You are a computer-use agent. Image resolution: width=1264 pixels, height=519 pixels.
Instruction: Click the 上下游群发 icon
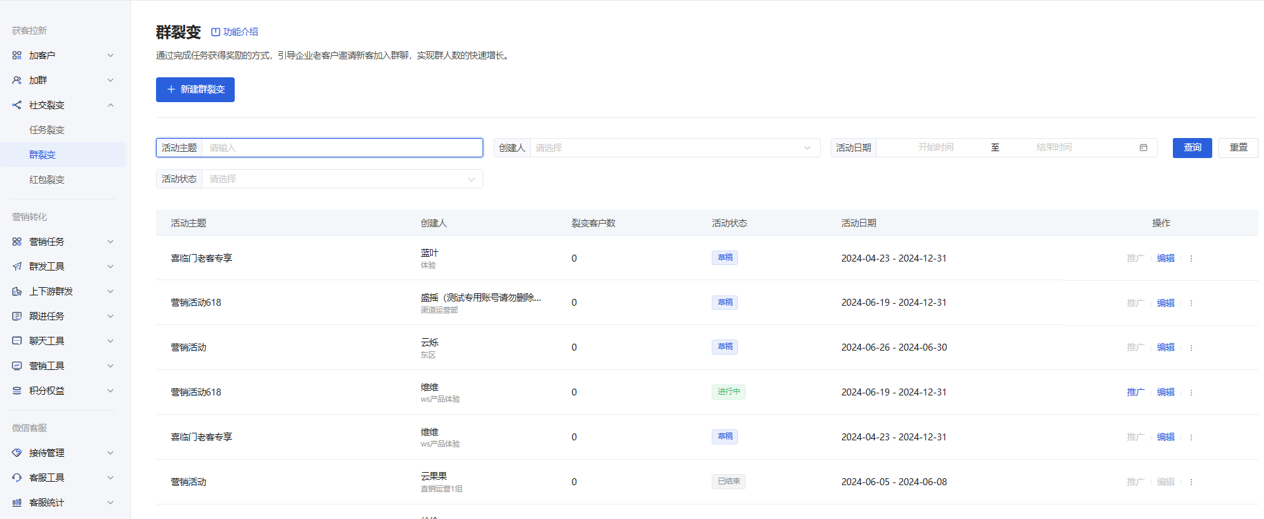(x=17, y=291)
